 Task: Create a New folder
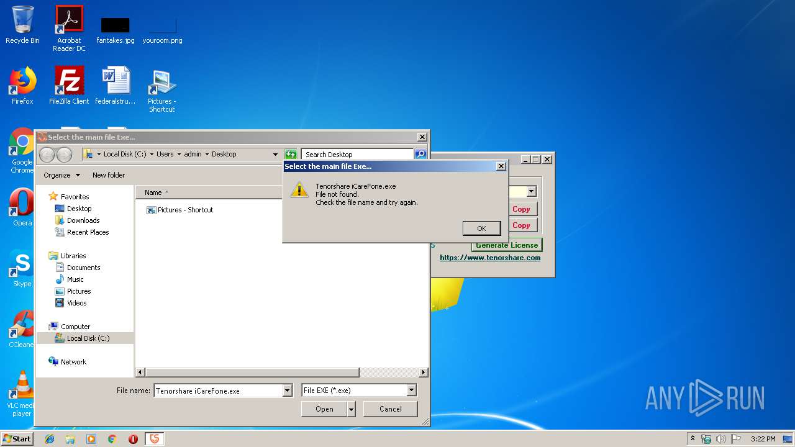pos(109,175)
